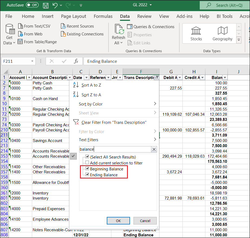Click debit cell 290,494.29
Screen dimensions: 250x238
pyautogui.click(x=171, y=156)
